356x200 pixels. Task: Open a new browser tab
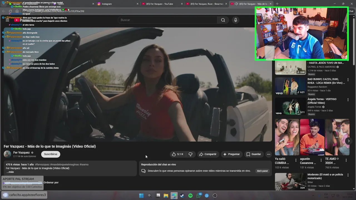coord(277,4)
